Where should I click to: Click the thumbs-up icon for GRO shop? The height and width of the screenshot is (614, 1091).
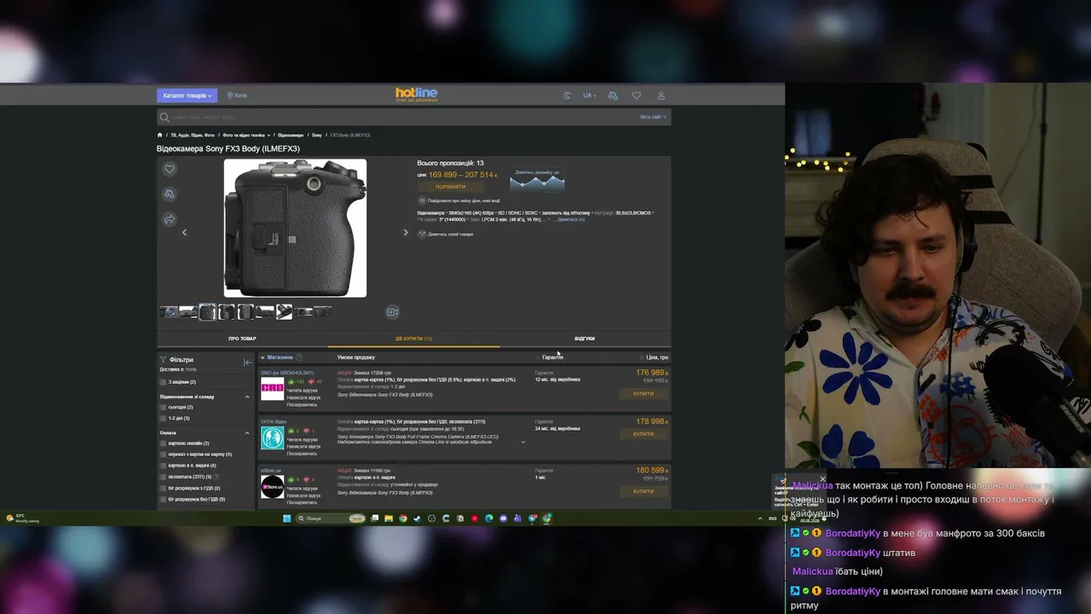pyautogui.click(x=291, y=381)
